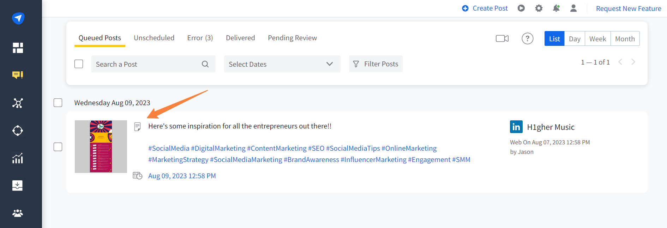
Task: Open the help question mark icon
Action: (x=527, y=38)
